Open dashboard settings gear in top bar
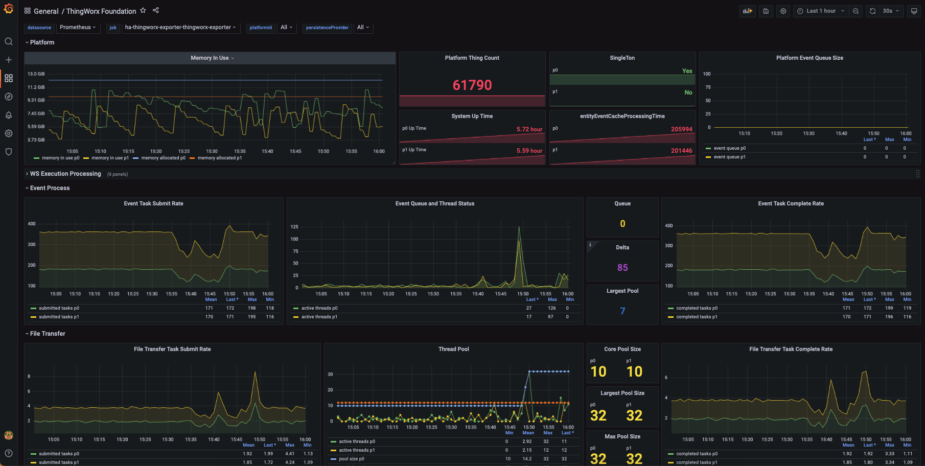The image size is (925, 466). coord(783,11)
